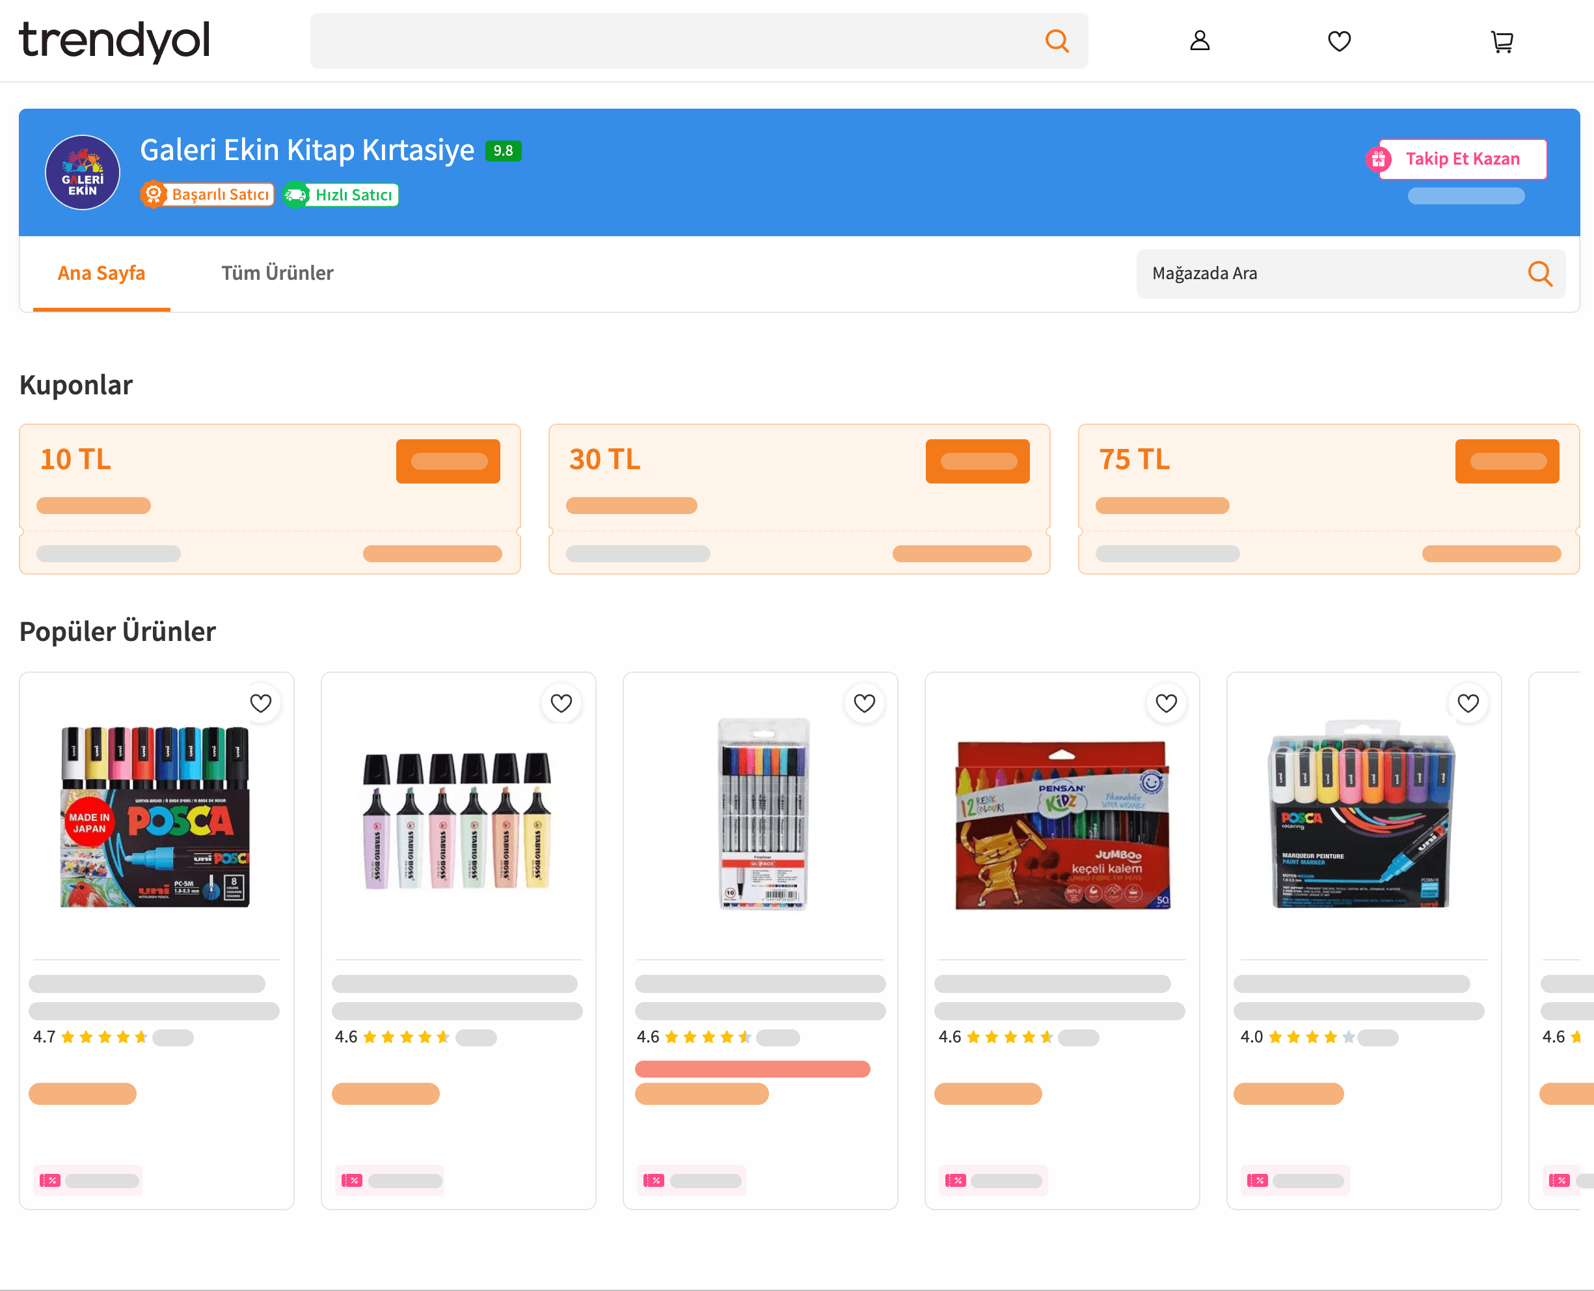Open the favorites heart icon in header
1594x1291 pixels.
point(1339,41)
